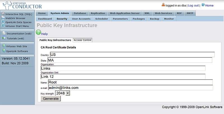Click the Tutorials (web) page icon
This screenshot has height=114, width=224.
pyautogui.click(x=4, y=38)
